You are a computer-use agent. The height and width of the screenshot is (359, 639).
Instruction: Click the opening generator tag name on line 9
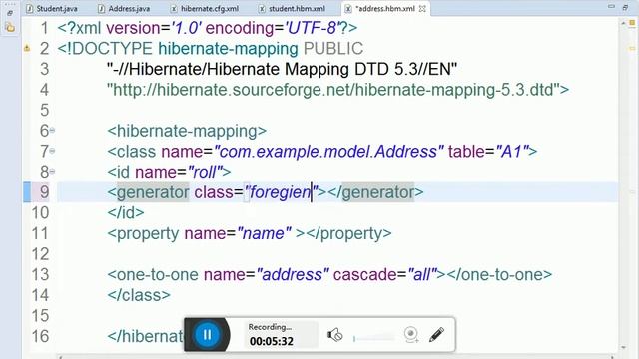pos(153,192)
